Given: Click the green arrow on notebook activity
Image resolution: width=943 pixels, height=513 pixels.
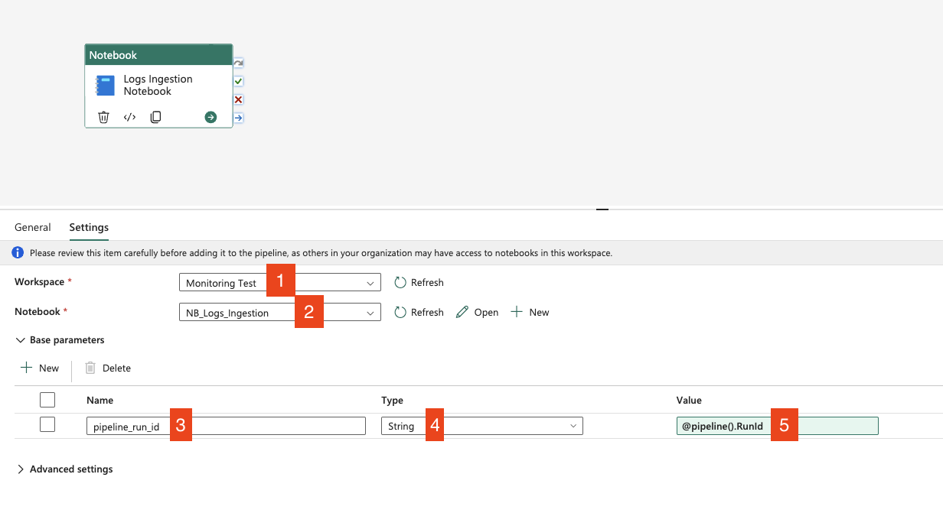Looking at the screenshot, I should point(210,117).
